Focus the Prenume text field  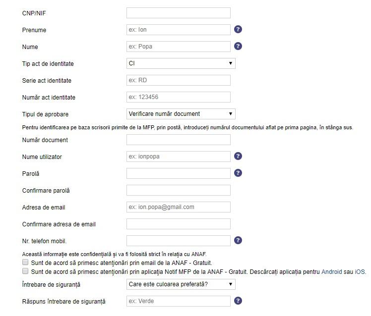click(x=179, y=30)
